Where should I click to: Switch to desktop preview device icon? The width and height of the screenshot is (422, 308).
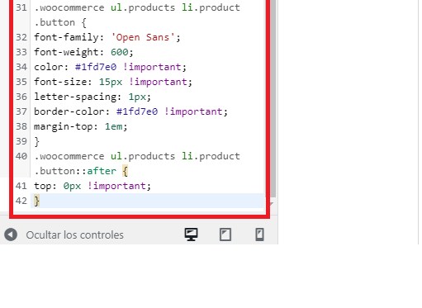click(191, 235)
